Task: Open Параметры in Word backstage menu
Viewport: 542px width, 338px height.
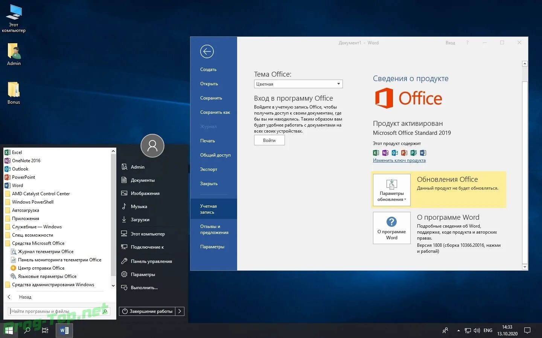Action: 212,247
